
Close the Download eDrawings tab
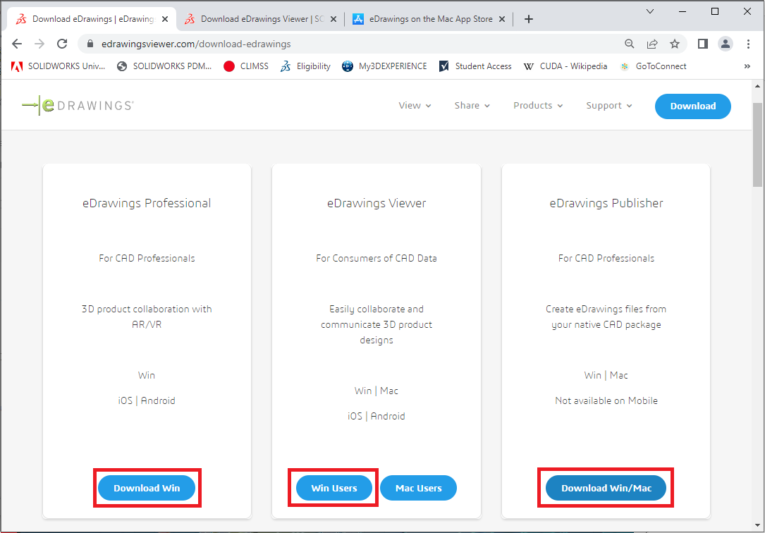click(x=165, y=19)
